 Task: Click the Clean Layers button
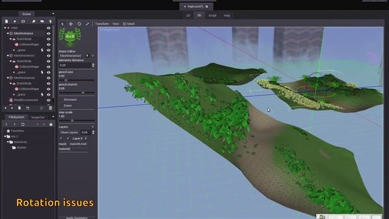click(69, 133)
